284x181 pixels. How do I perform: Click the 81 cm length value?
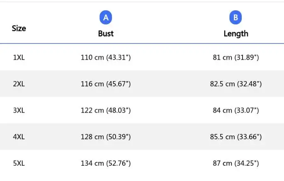click(235, 58)
